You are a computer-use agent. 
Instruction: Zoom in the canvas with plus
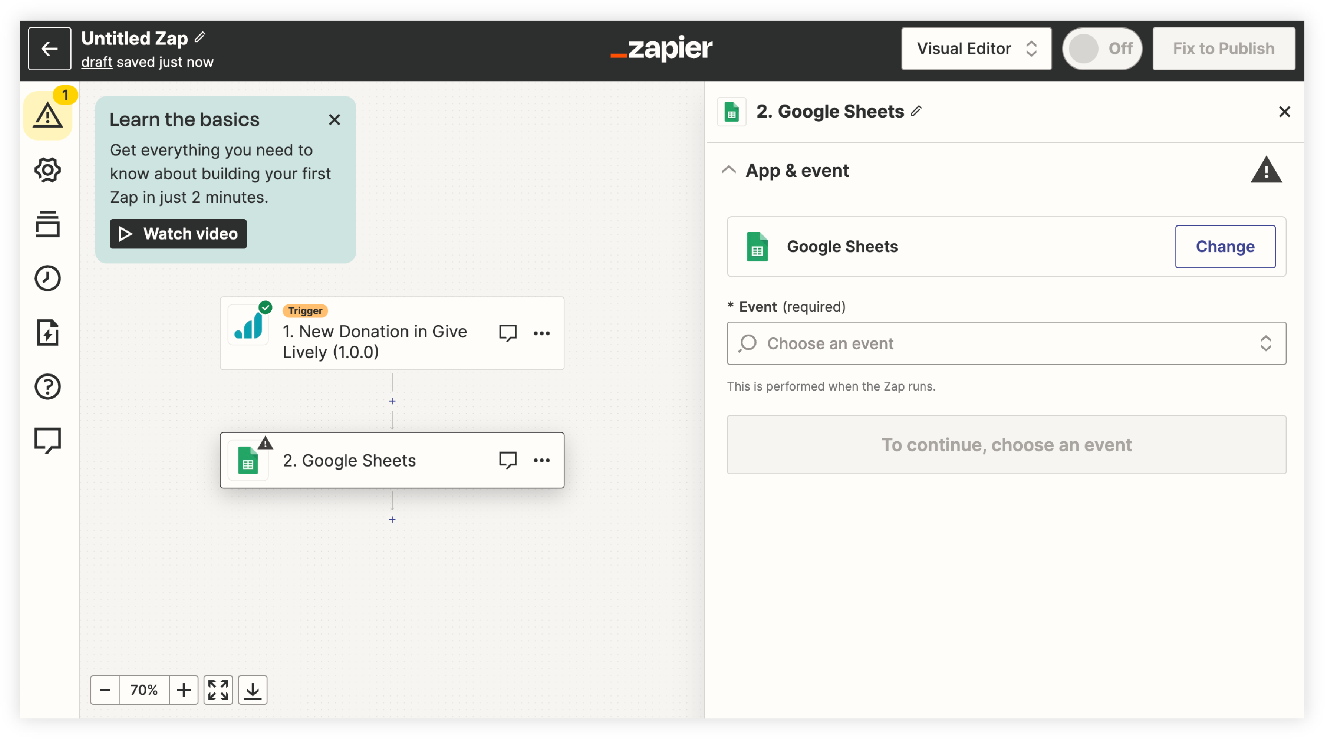[x=183, y=690]
